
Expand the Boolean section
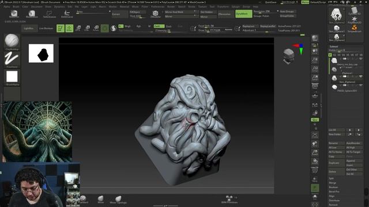coord(333,187)
